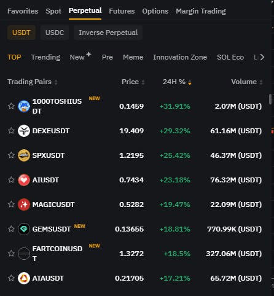Click the 1000TOSHIUSDT coin icon
This screenshot has width=274, height=296.
click(x=24, y=106)
